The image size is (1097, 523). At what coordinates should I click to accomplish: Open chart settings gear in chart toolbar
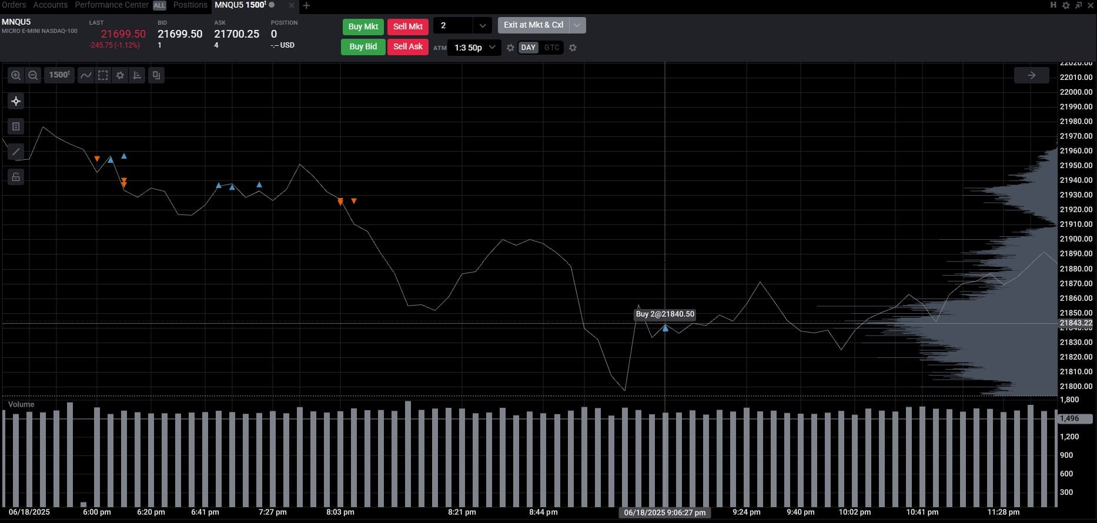120,75
